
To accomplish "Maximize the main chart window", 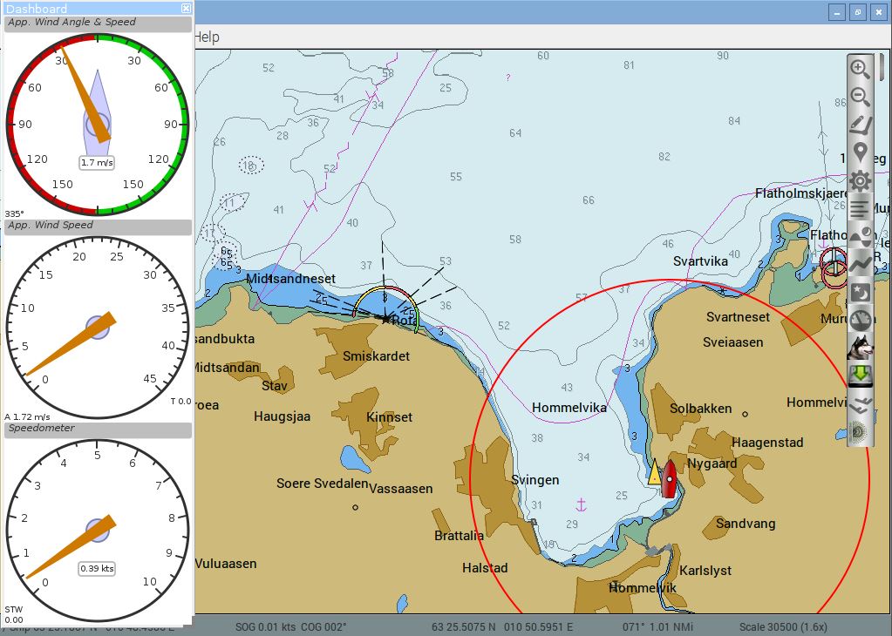I will click(858, 12).
